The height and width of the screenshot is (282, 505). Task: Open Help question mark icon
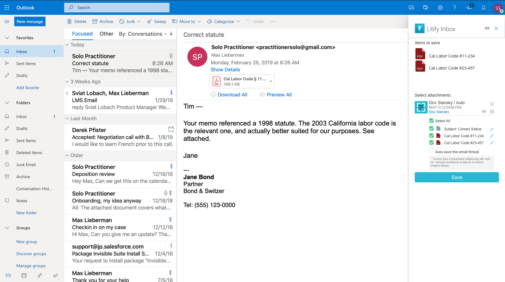click(x=454, y=8)
